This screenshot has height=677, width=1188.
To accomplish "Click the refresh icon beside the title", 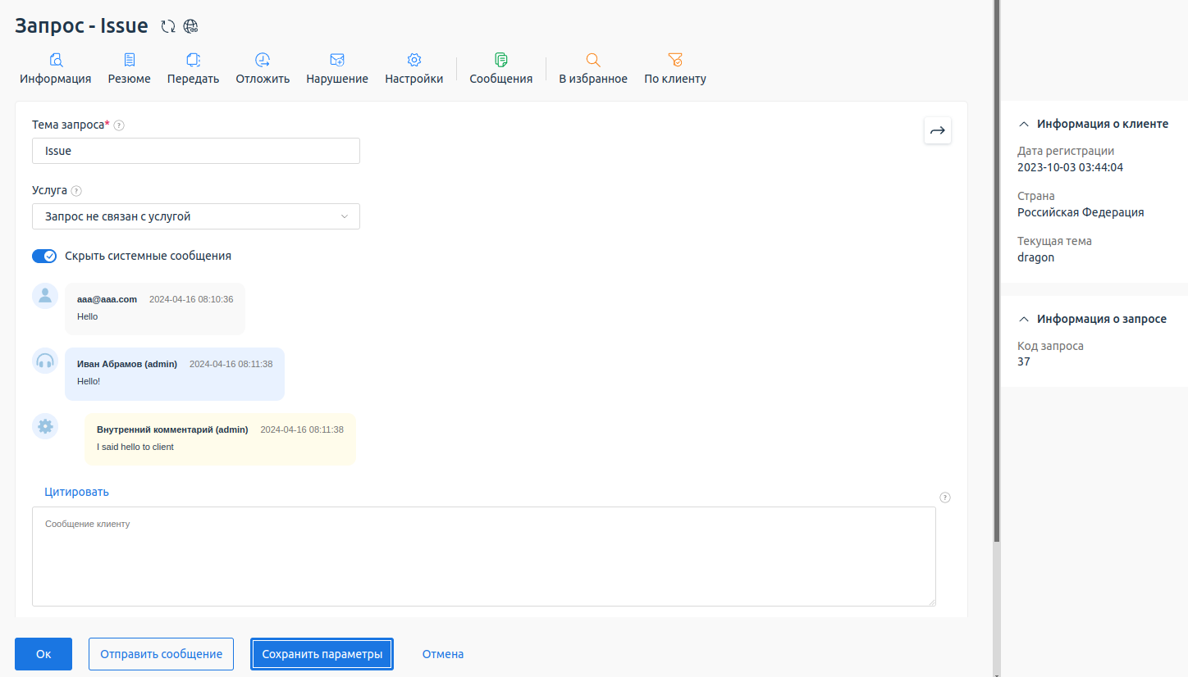I will tap(168, 26).
